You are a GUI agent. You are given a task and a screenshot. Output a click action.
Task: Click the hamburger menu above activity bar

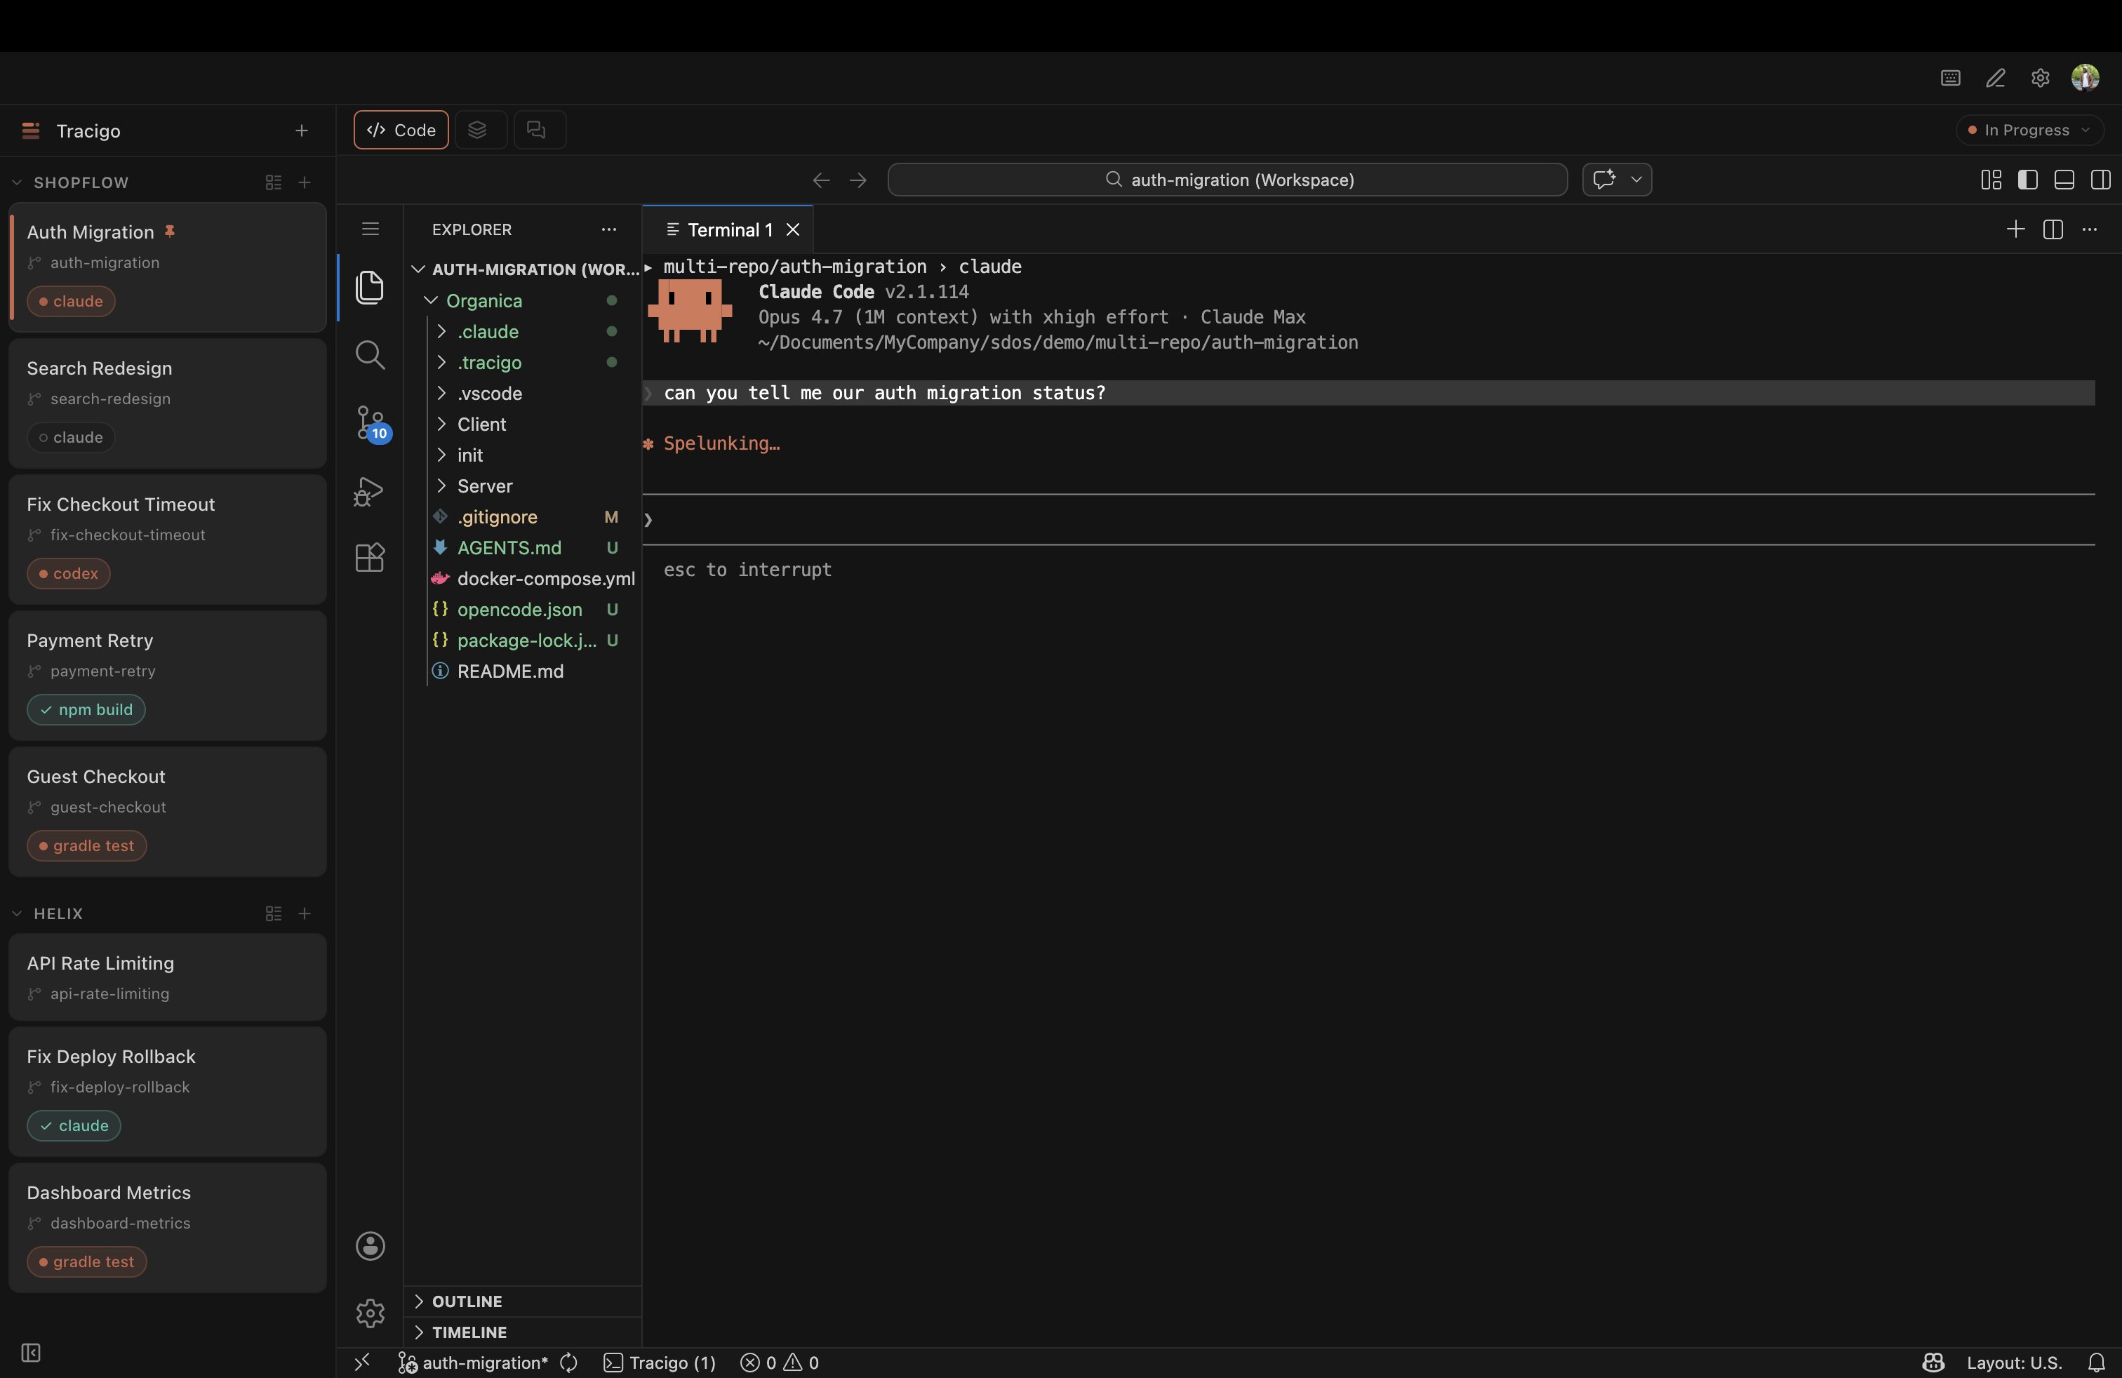(370, 229)
